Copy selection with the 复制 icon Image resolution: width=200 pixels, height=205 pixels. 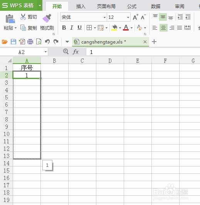coord(23,28)
